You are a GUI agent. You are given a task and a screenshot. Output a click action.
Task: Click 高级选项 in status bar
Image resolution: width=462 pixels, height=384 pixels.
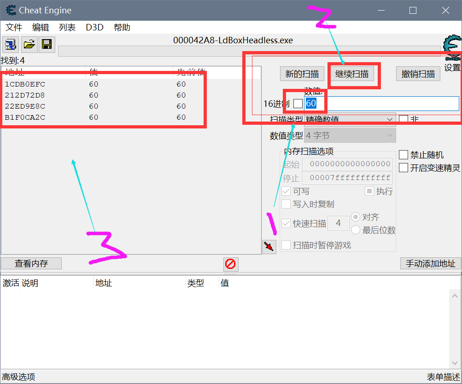pyautogui.click(x=18, y=377)
